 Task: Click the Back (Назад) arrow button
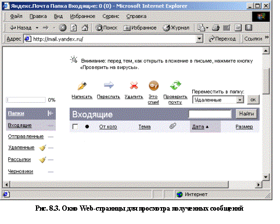pyautogui.click(x=21, y=28)
